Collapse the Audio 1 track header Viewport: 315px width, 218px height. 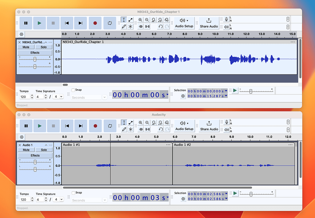(x=46, y=145)
